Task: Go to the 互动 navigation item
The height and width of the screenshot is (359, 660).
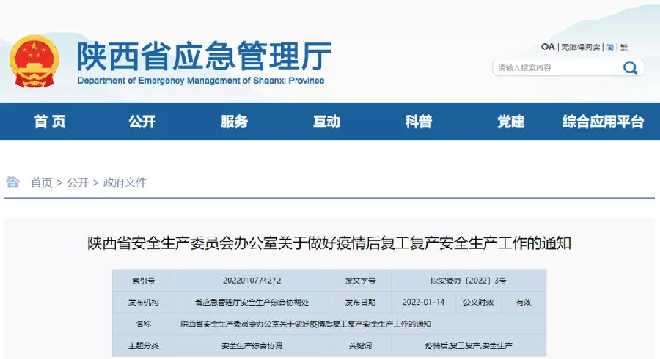Action: [x=326, y=122]
